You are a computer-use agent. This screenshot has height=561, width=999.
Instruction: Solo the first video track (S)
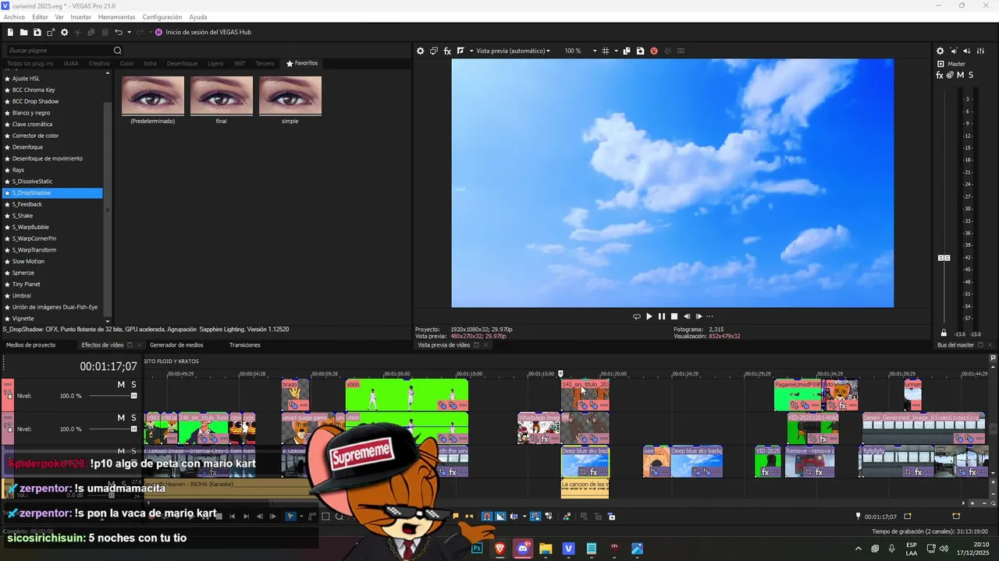(133, 385)
